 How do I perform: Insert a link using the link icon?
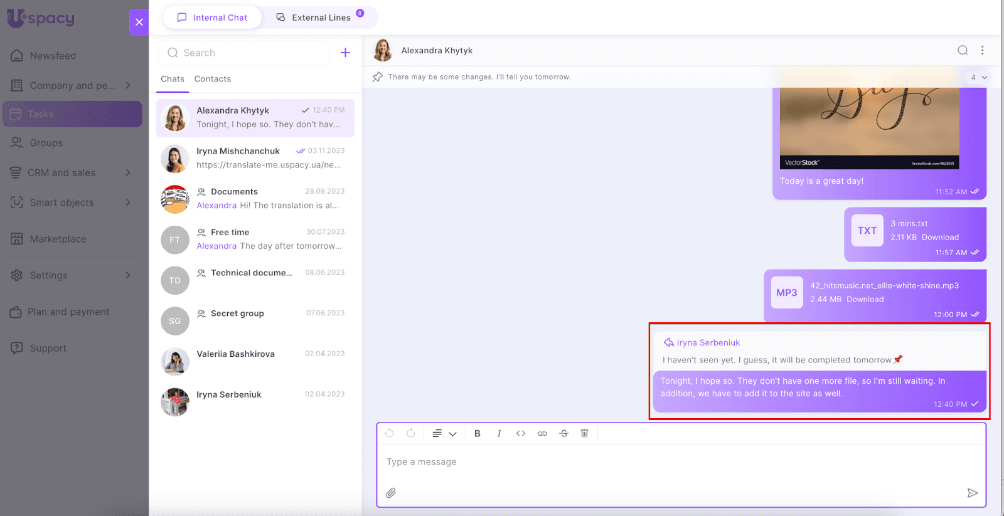click(x=542, y=433)
